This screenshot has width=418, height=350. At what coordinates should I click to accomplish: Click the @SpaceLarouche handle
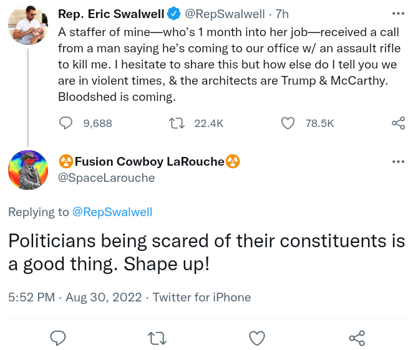click(106, 178)
